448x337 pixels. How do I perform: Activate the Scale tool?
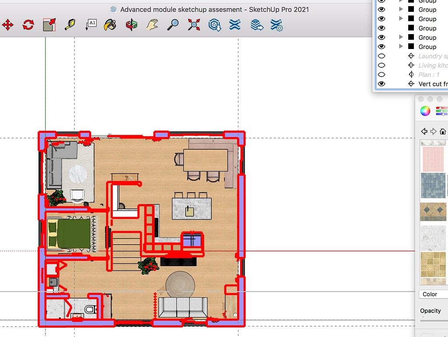[x=49, y=25]
